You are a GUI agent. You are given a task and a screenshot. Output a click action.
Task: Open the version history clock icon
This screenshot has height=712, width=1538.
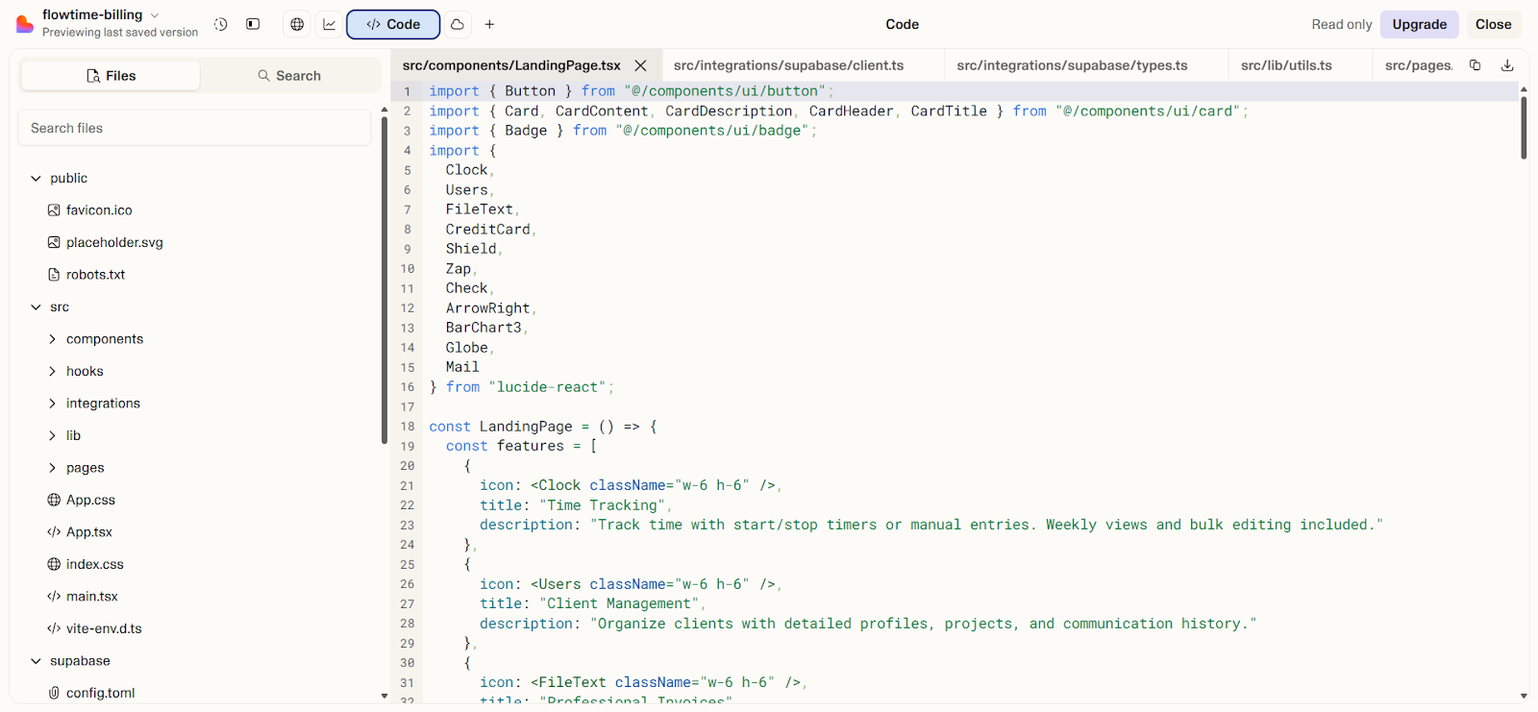221,24
